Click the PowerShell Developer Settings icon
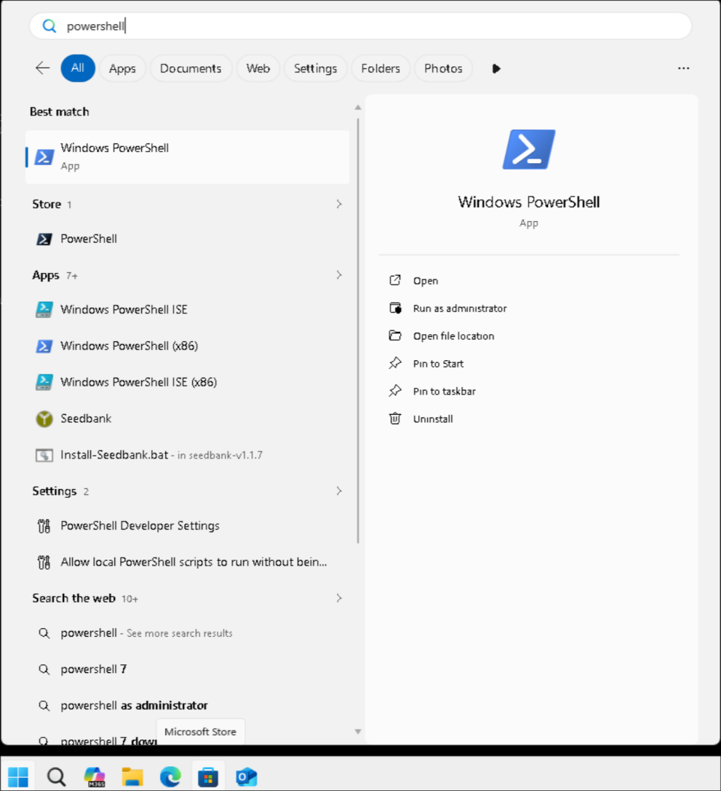Screen dimensions: 721x791 tap(44, 526)
